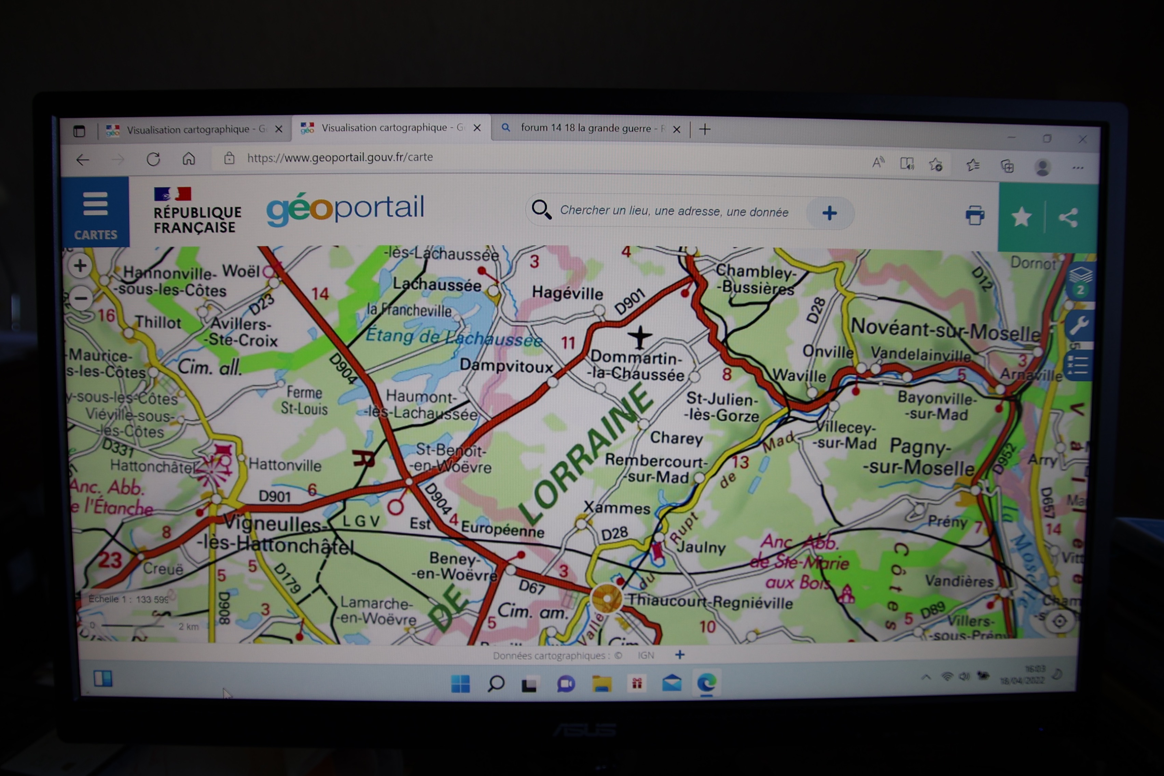This screenshot has height=776, width=1164.
Task: Share the map using the share icon
Action: point(1068,218)
